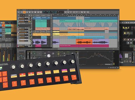
Task: Toggle the orange armed record button on second track
Action: [29, 22]
